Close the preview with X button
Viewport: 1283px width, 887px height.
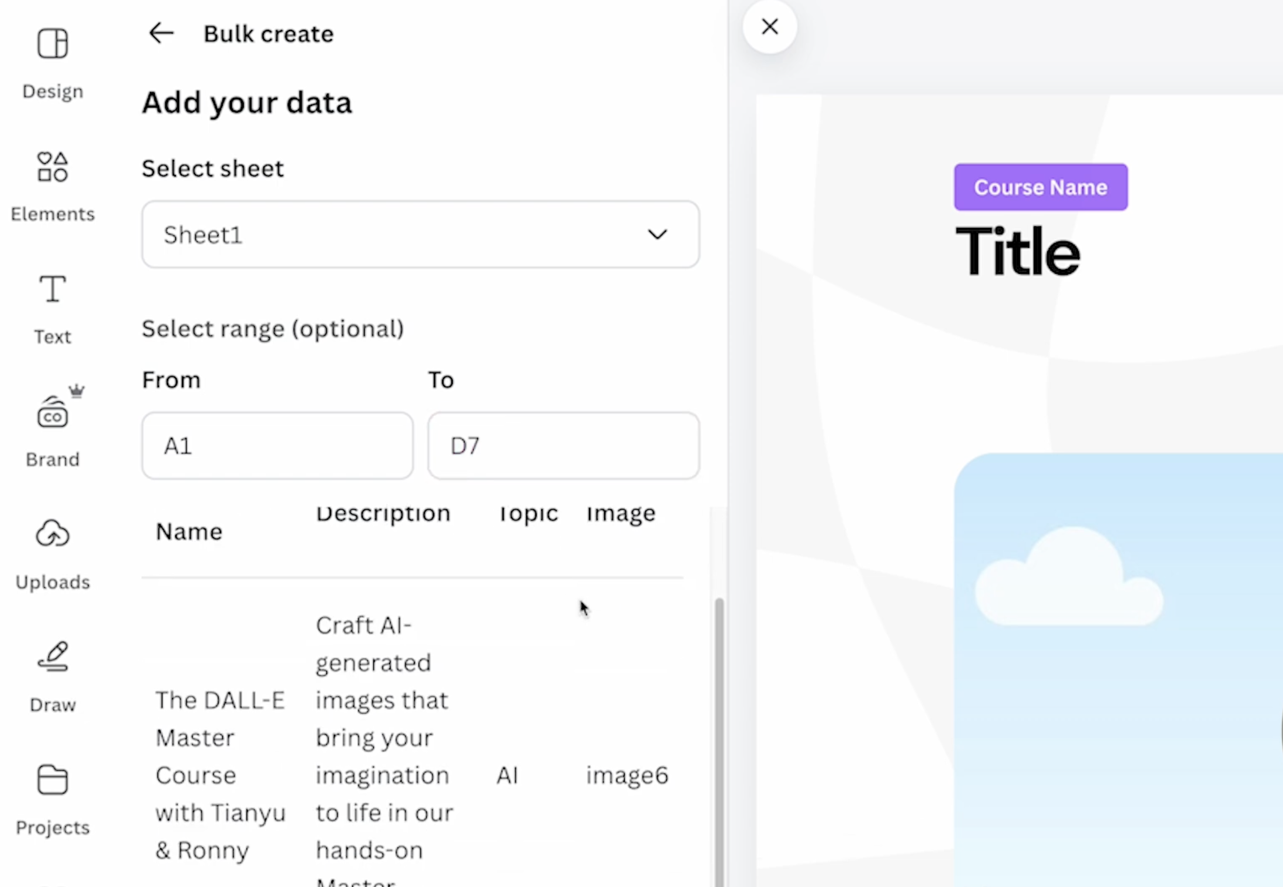(770, 26)
